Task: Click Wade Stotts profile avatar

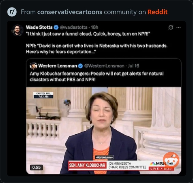Action: coord(17,30)
